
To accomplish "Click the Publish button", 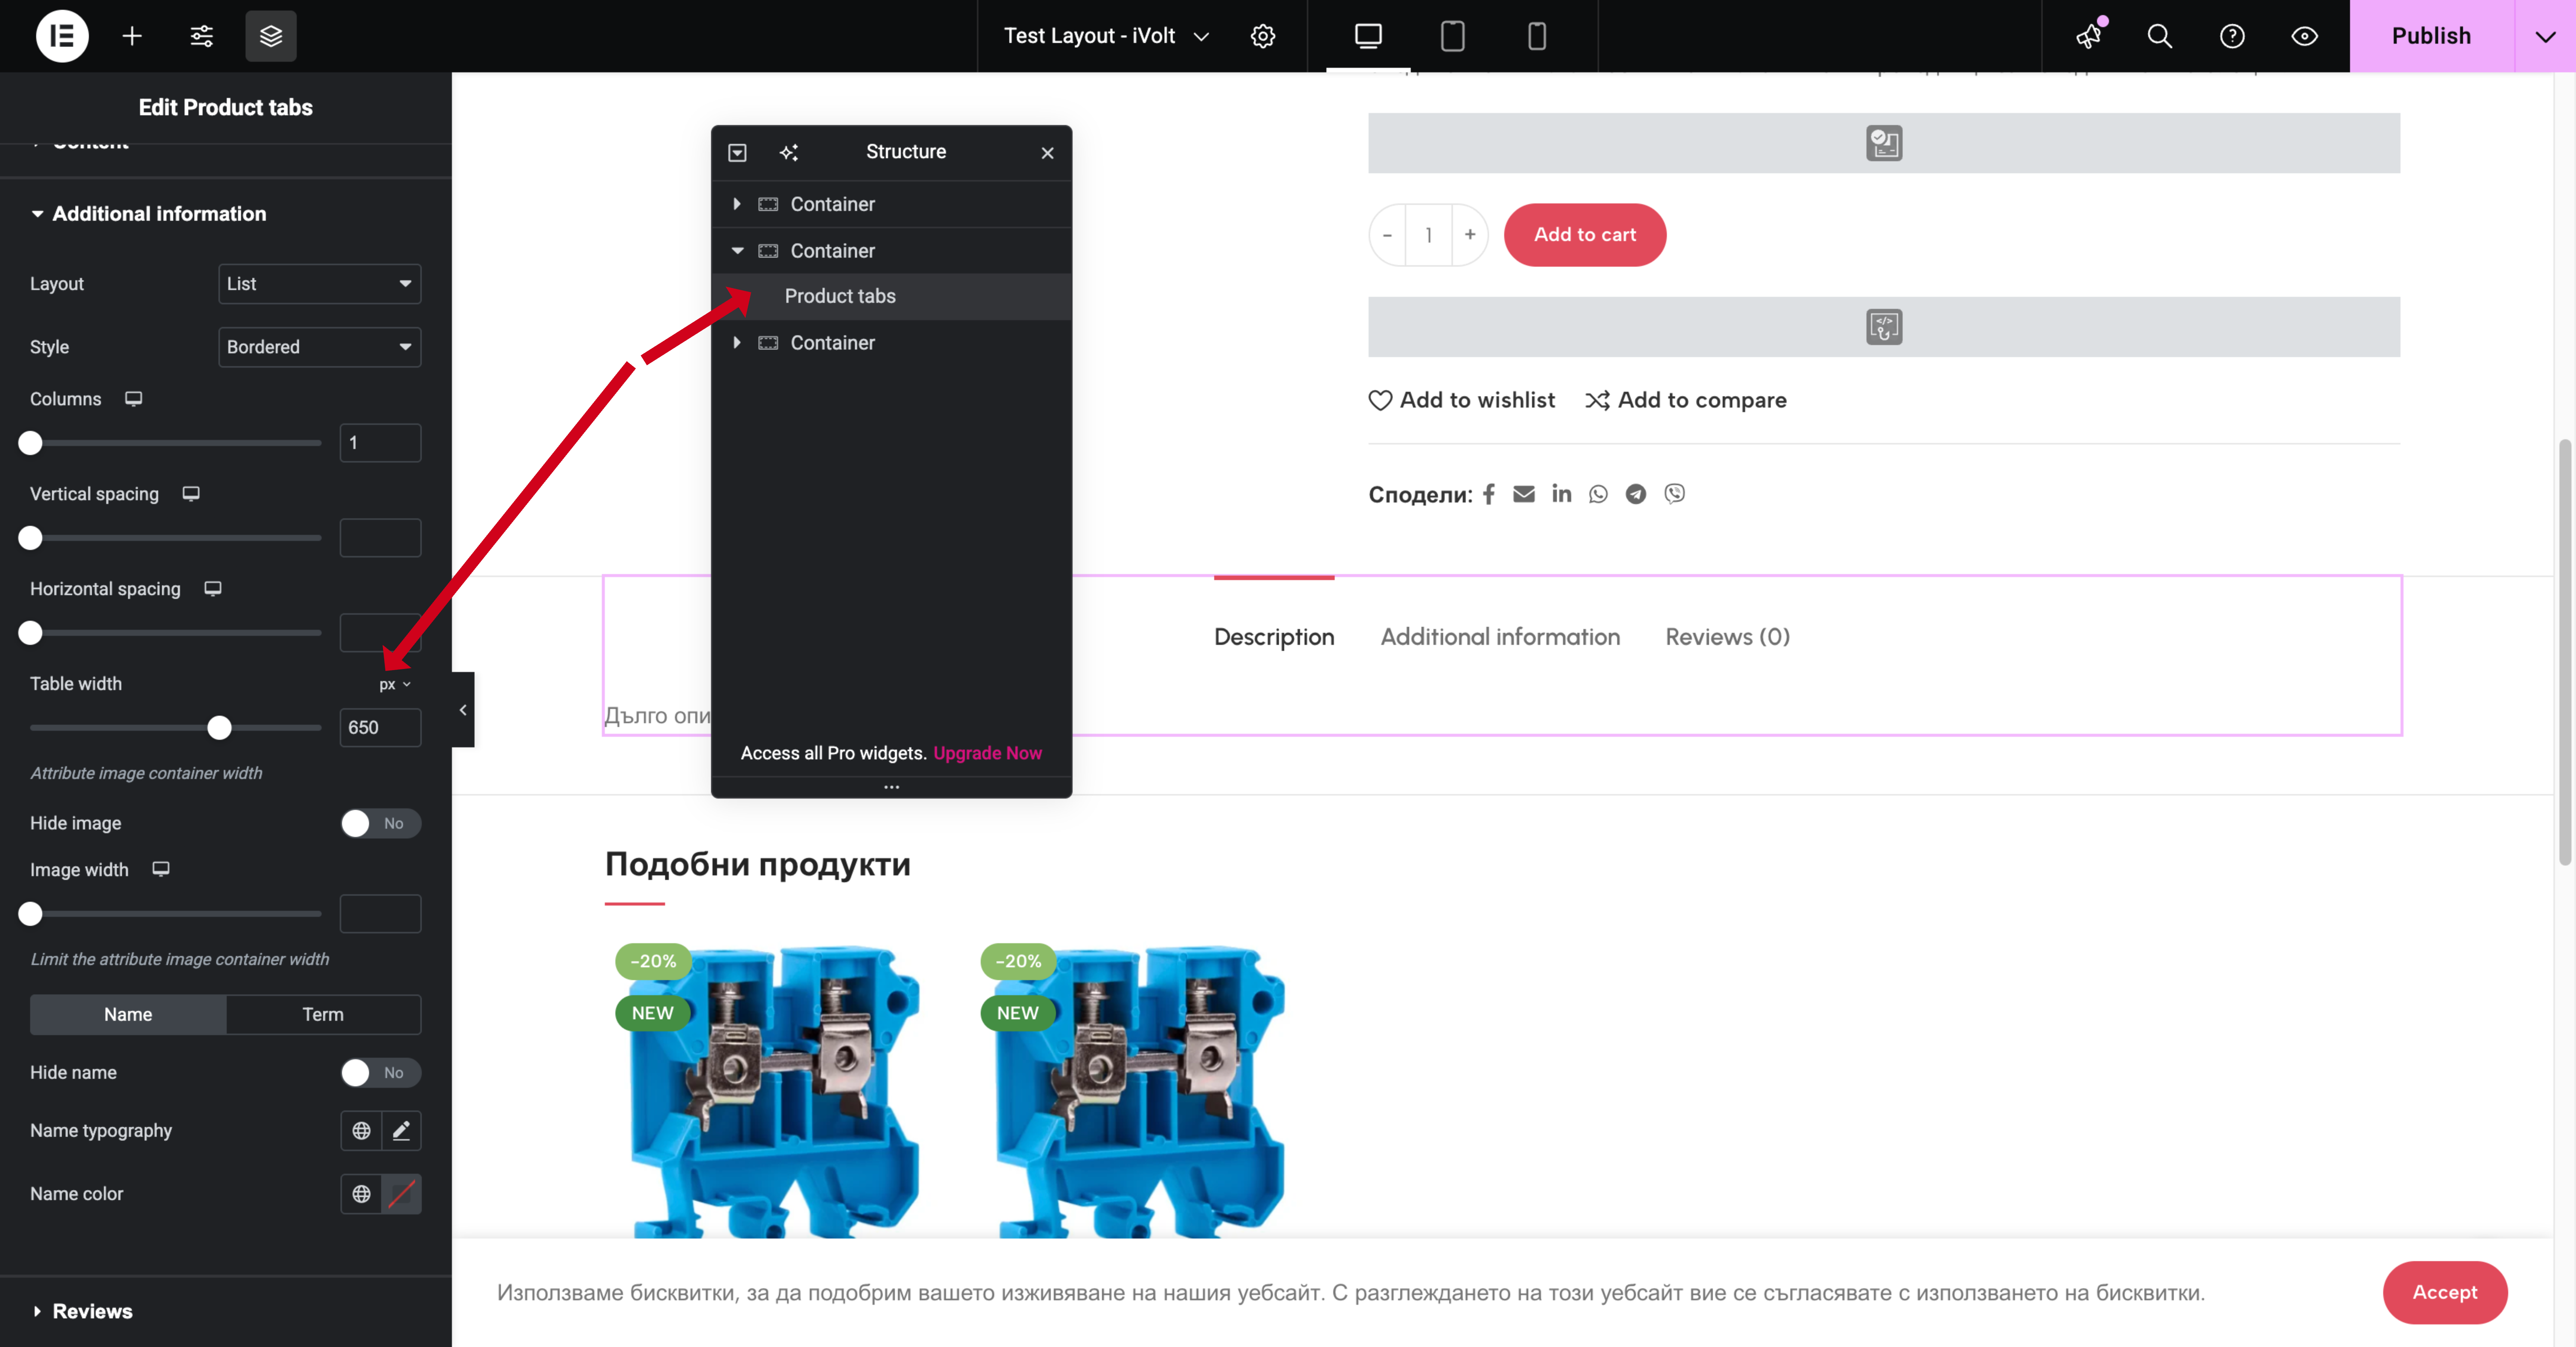I will [x=2431, y=36].
